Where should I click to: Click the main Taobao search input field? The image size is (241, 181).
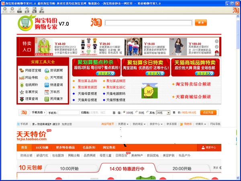pos(149,23)
